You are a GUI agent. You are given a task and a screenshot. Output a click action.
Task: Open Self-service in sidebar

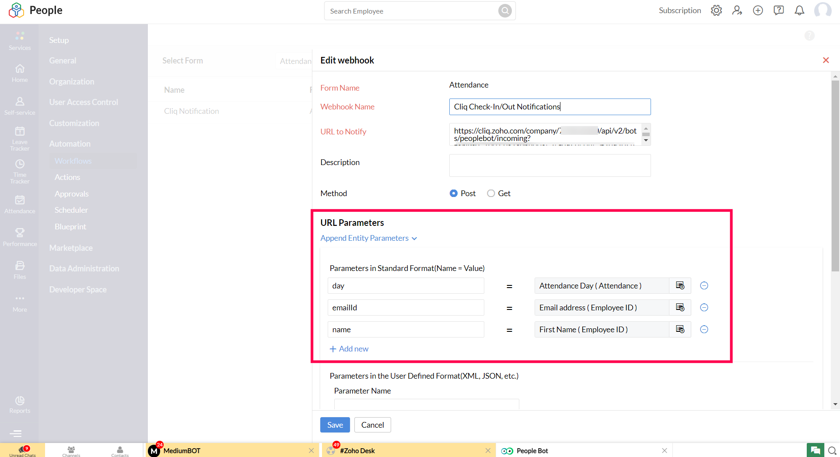(x=20, y=106)
